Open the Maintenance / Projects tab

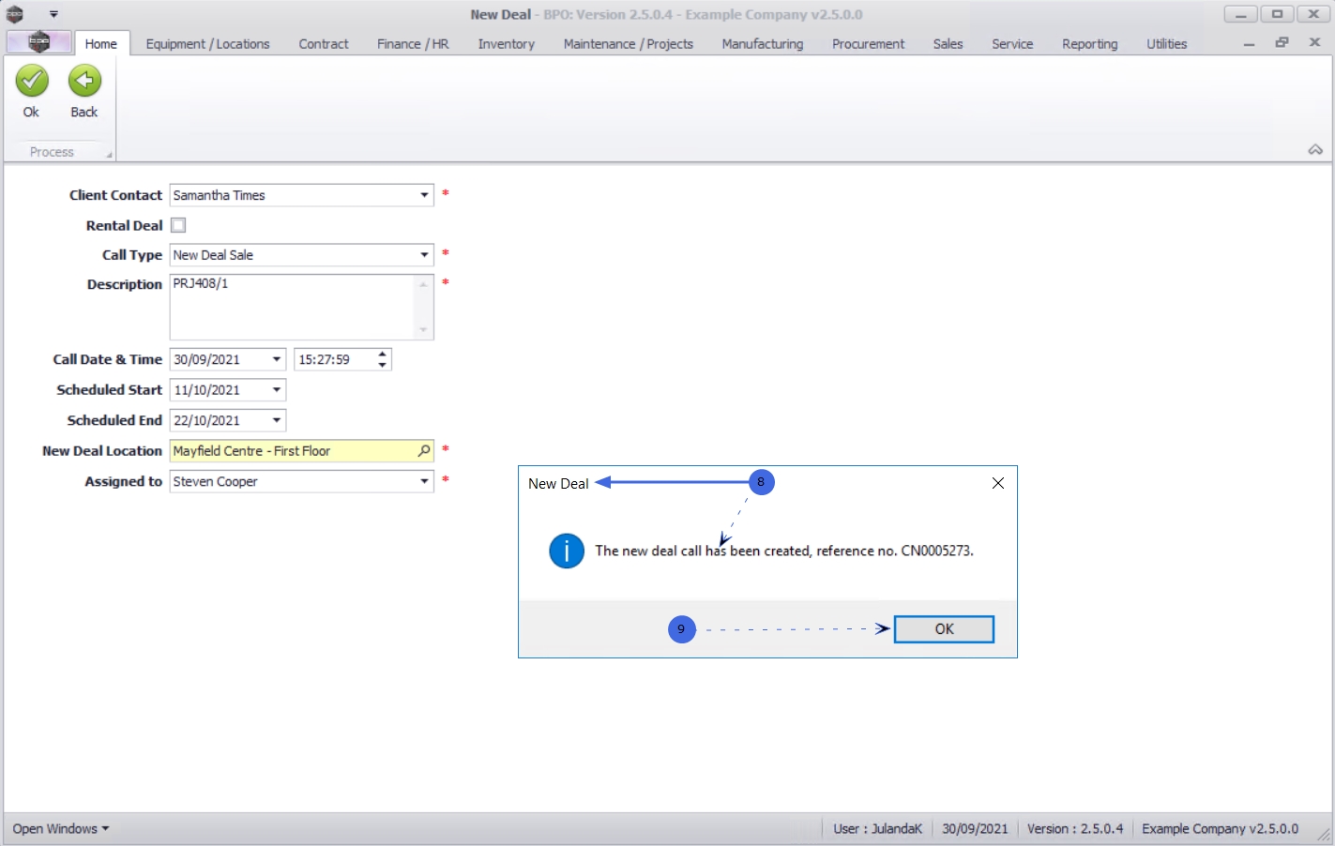(629, 44)
